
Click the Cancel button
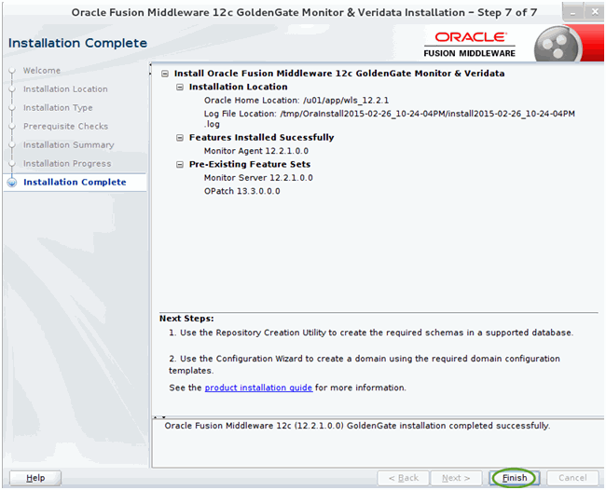[572, 478]
